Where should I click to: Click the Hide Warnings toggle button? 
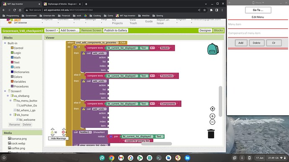click(x=58, y=138)
